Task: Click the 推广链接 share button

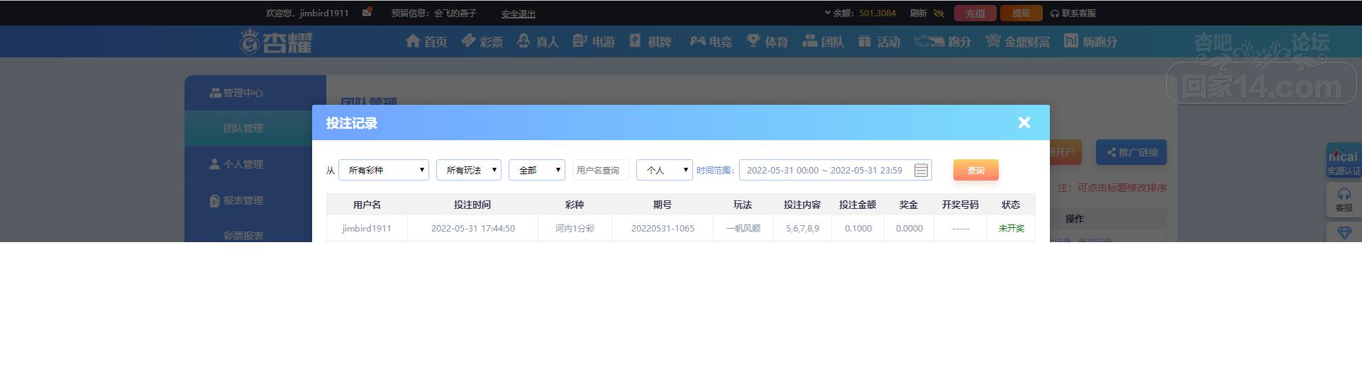Action: click(x=1131, y=152)
